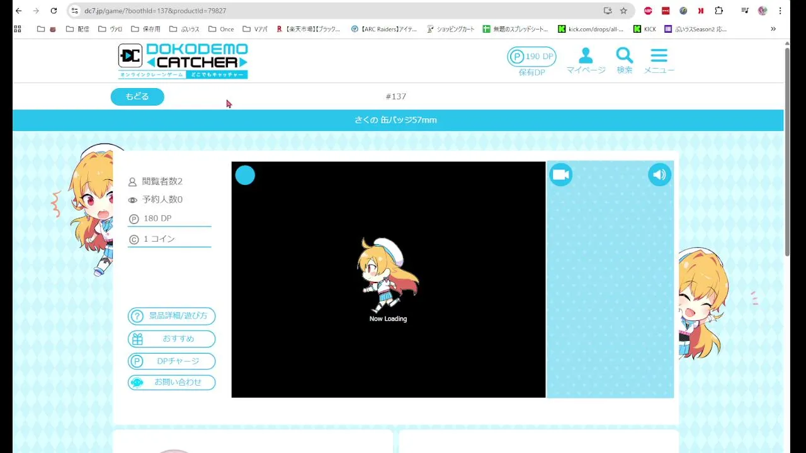Open the Once bookmark folder
This screenshot has height=453, width=806.
pyautogui.click(x=221, y=29)
